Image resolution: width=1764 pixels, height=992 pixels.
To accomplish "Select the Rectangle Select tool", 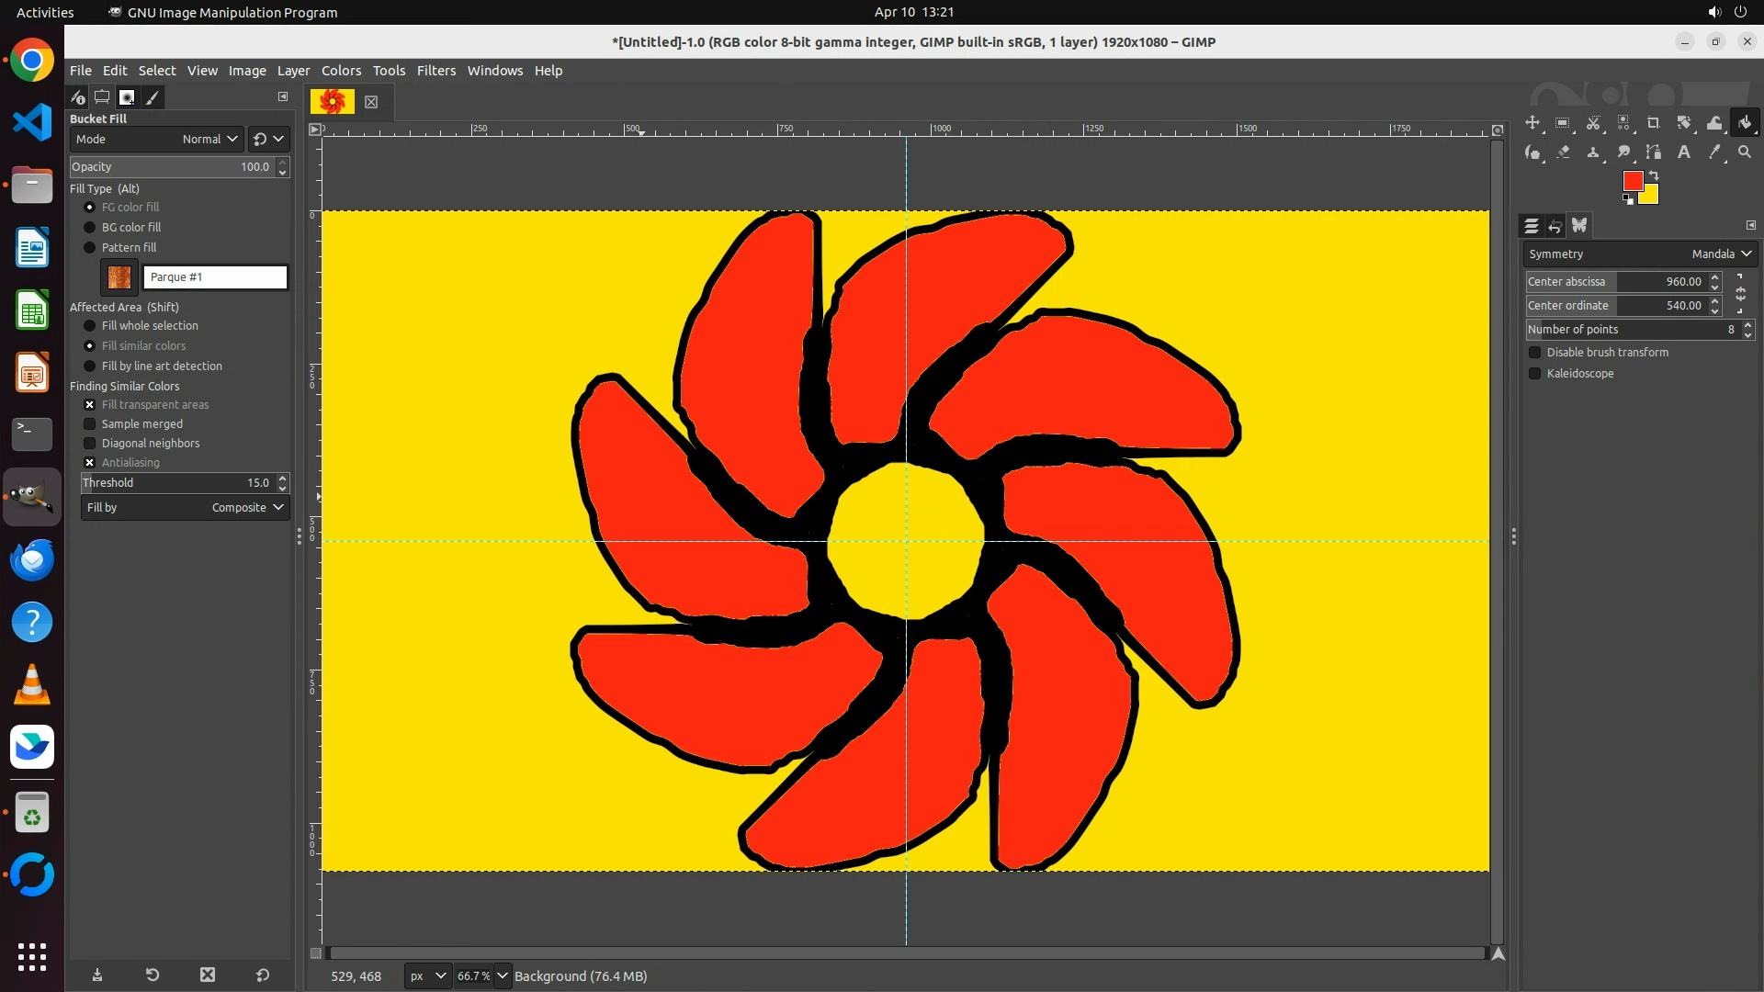I will click(x=1563, y=123).
